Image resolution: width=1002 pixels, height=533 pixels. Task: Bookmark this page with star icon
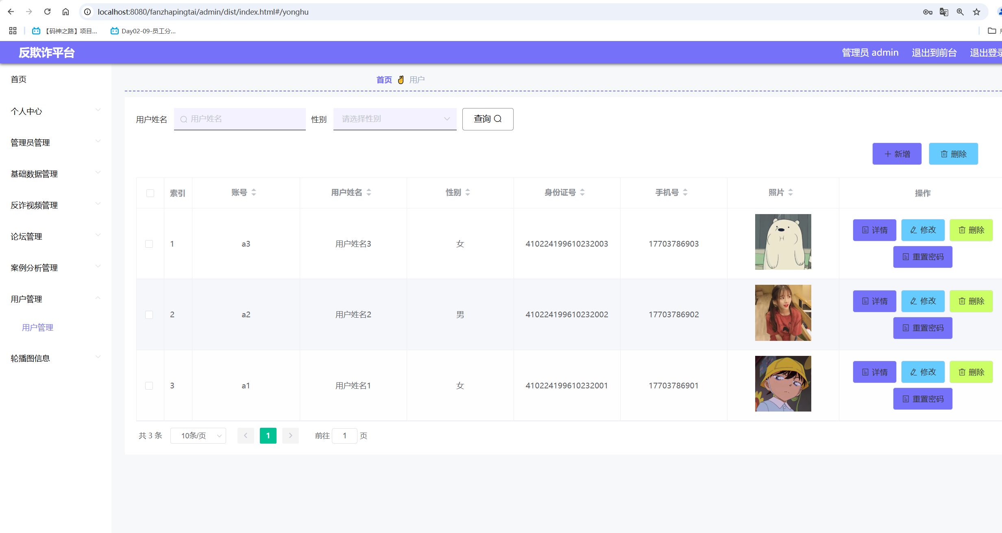[976, 12]
